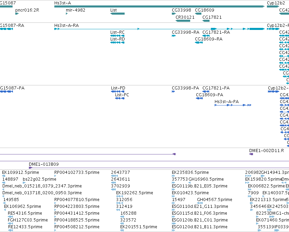Open EST ESG0120d.B21_B11.3prime

pyautogui.click(x=200, y=227)
